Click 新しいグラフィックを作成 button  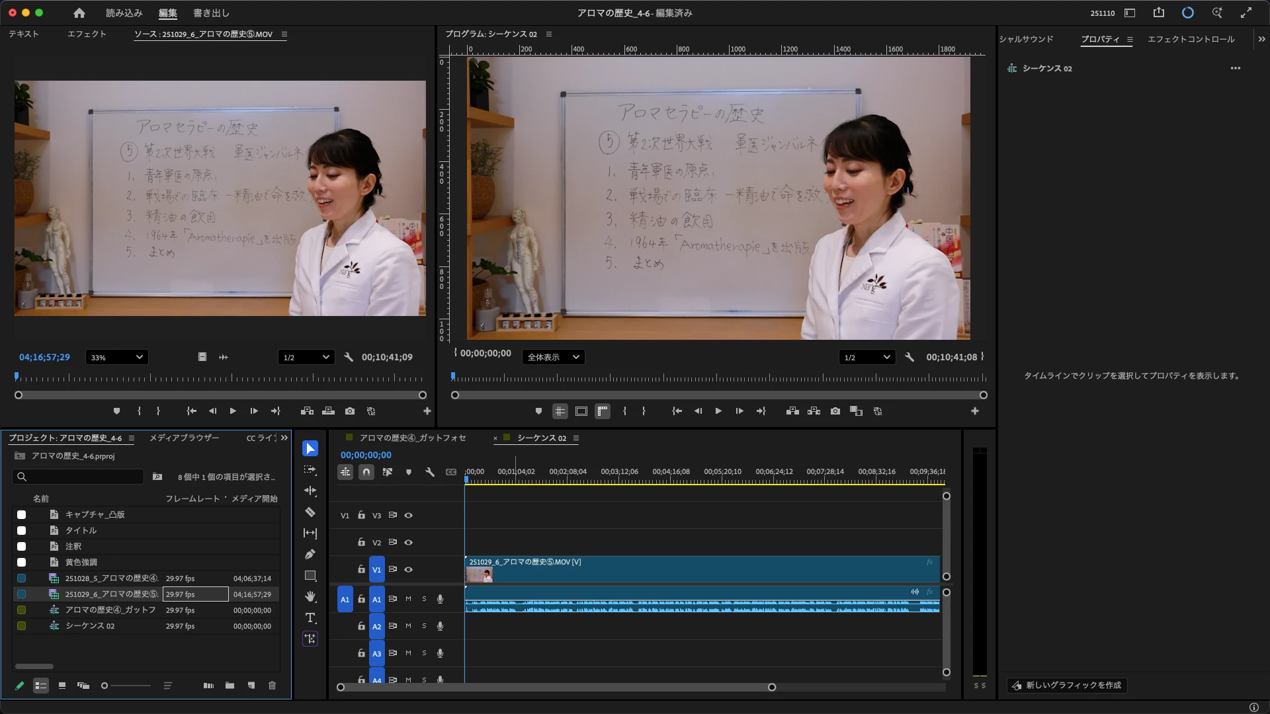pyautogui.click(x=1066, y=686)
